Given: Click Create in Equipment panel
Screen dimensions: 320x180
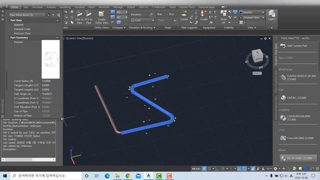Looking at the screenshot, I should coord(203,15).
